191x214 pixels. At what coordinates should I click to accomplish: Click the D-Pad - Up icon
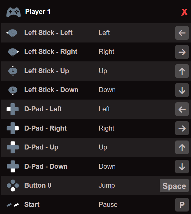click(x=13, y=147)
